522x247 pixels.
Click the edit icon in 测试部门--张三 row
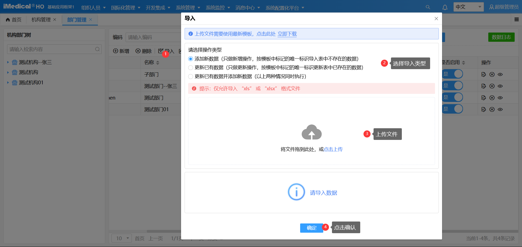[483, 86]
